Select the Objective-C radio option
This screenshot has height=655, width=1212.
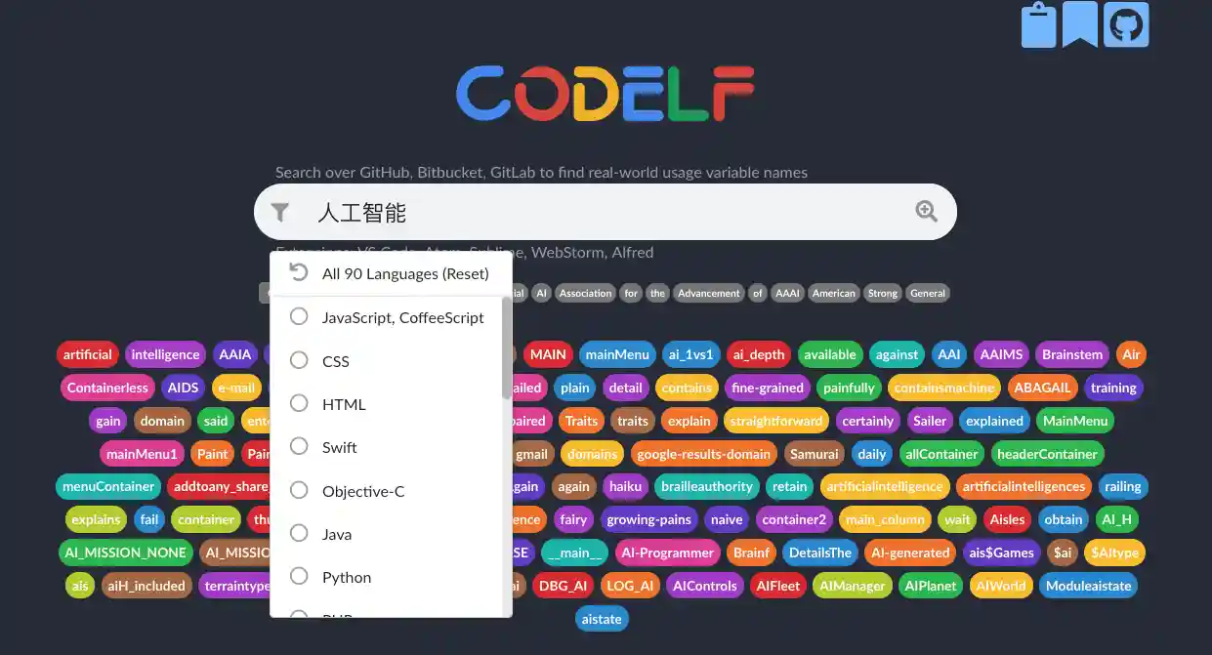pyautogui.click(x=300, y=490)
